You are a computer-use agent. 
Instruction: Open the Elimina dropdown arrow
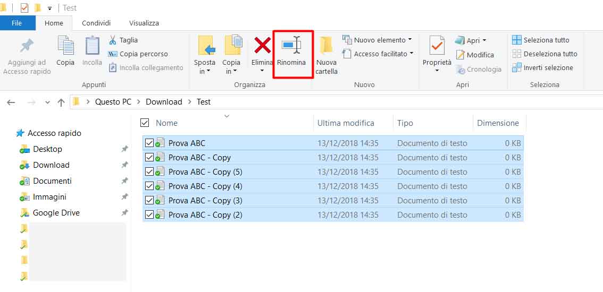(x=262, y=71)
